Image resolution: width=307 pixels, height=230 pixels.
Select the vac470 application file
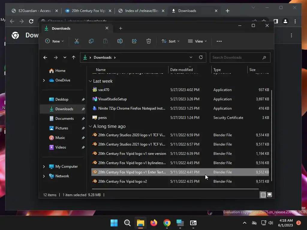(180, 90)
